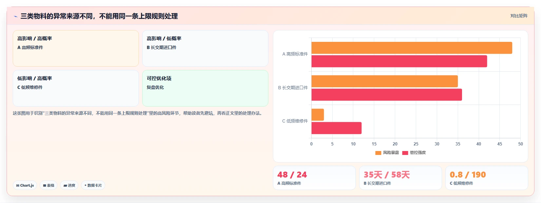This screenshot has height=203, width=541.
Task: Click the red bar for C 低频维修件
Action: (337, 128)
